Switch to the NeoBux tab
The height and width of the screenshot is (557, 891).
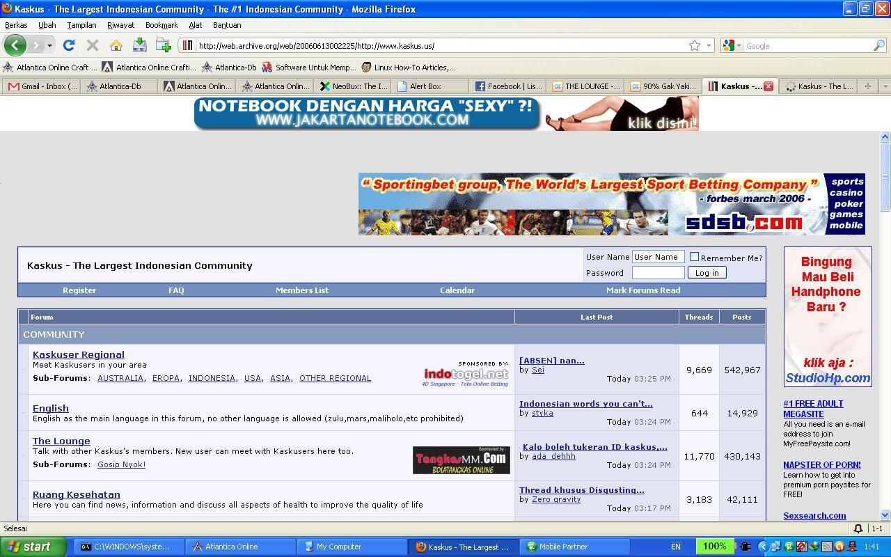[x=352, y=86]
